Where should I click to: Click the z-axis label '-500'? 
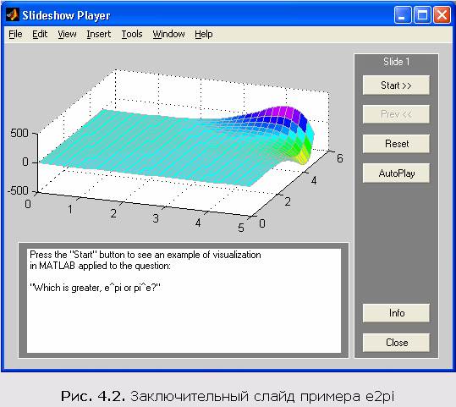tap(18, 190)
